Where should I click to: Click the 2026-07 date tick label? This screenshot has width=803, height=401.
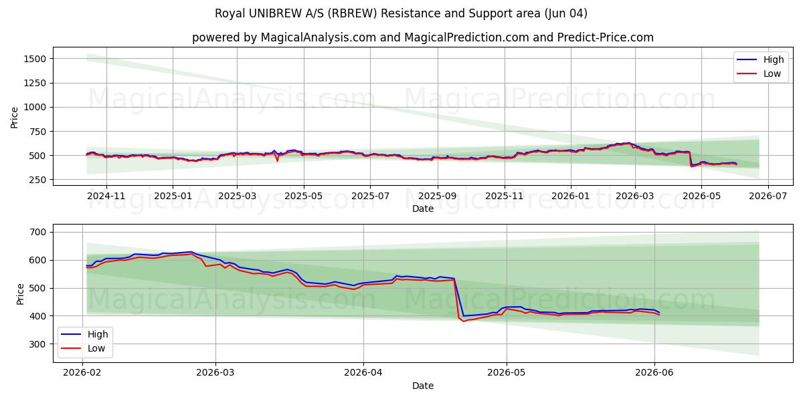click(768, 196)
